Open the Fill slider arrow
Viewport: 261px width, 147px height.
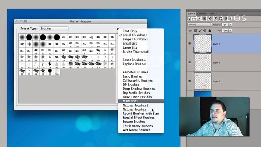point(230,31)
